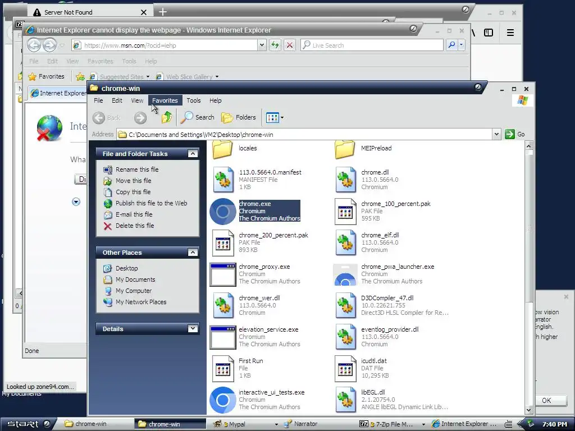Image resolution: width=575 pixels, height=431 pixels.
Task: Select the chrome_200_percent.pak file icon
Action: pos(223,242)
